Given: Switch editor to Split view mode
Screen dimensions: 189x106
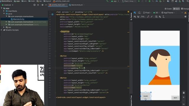Looking at the screenshot, I should [x=176, y=9].
